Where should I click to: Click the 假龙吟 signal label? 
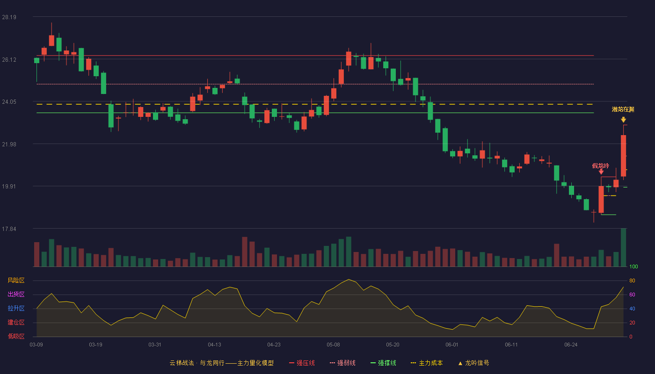[x=601, y=166]
